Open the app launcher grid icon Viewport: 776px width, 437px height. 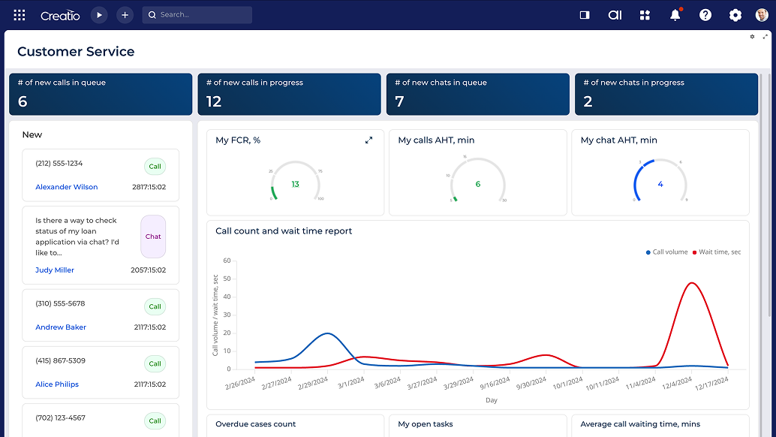[19, 14]
